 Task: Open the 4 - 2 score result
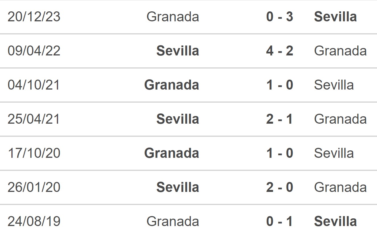pyautogui.click(x=279, y=51)
